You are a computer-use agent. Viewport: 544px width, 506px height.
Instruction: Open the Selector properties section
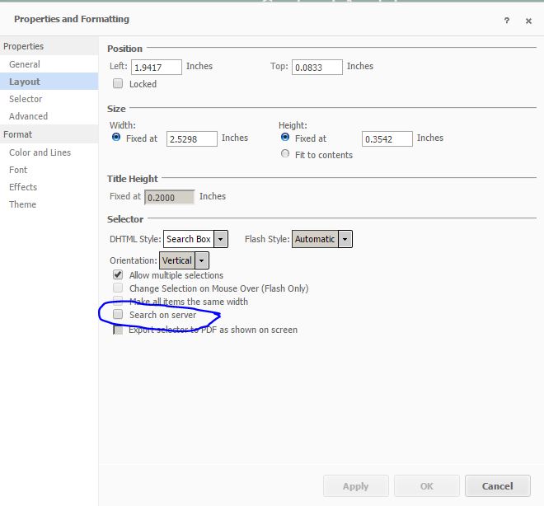click(26, 99)
